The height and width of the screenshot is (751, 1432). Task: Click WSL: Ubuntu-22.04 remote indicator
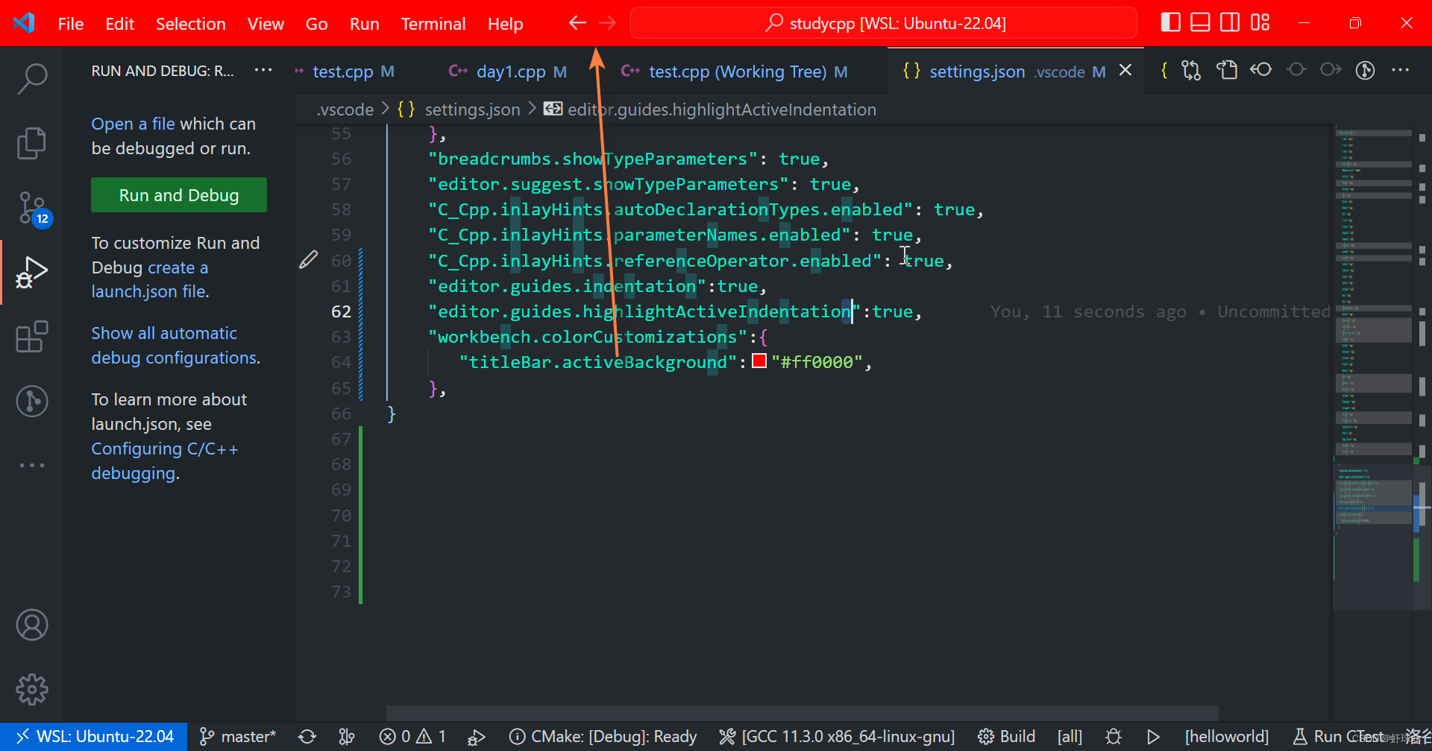94,736
